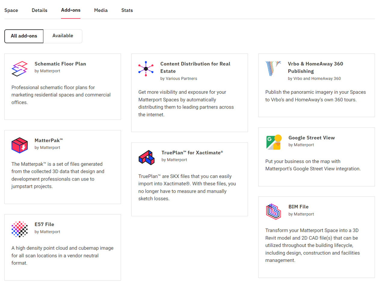Click the TruePlan for Xactimate icon

pos(146,157)
